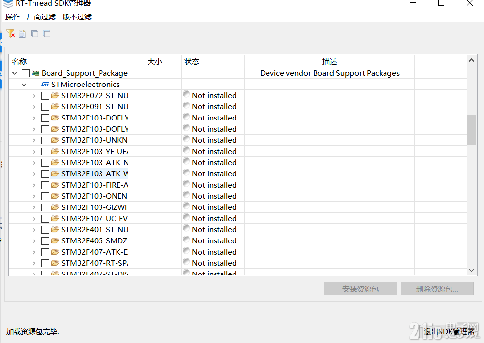
Task: Expand the STM32F103-ATK-W row arrow
Action: pos(34,174)
